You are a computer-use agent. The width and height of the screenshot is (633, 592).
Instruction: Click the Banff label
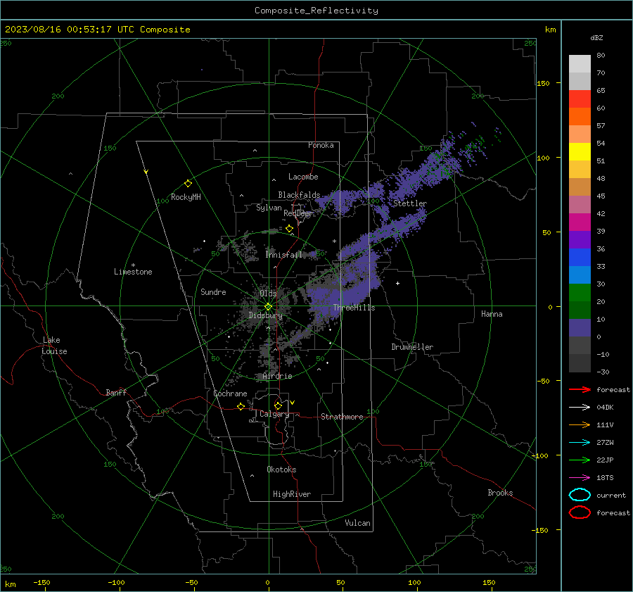(116, 393)
